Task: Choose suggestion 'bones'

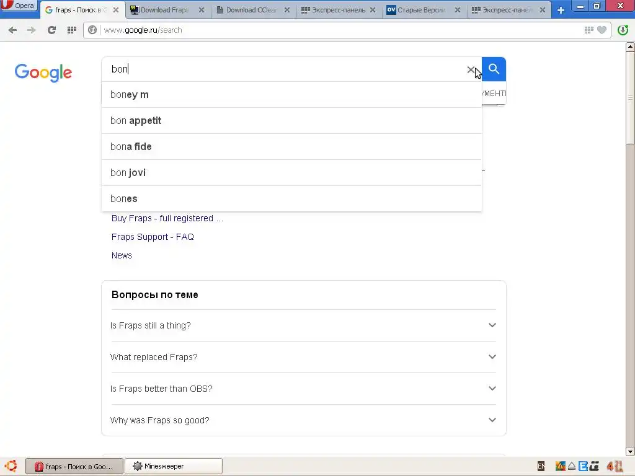Action: [x=291, y=199]
